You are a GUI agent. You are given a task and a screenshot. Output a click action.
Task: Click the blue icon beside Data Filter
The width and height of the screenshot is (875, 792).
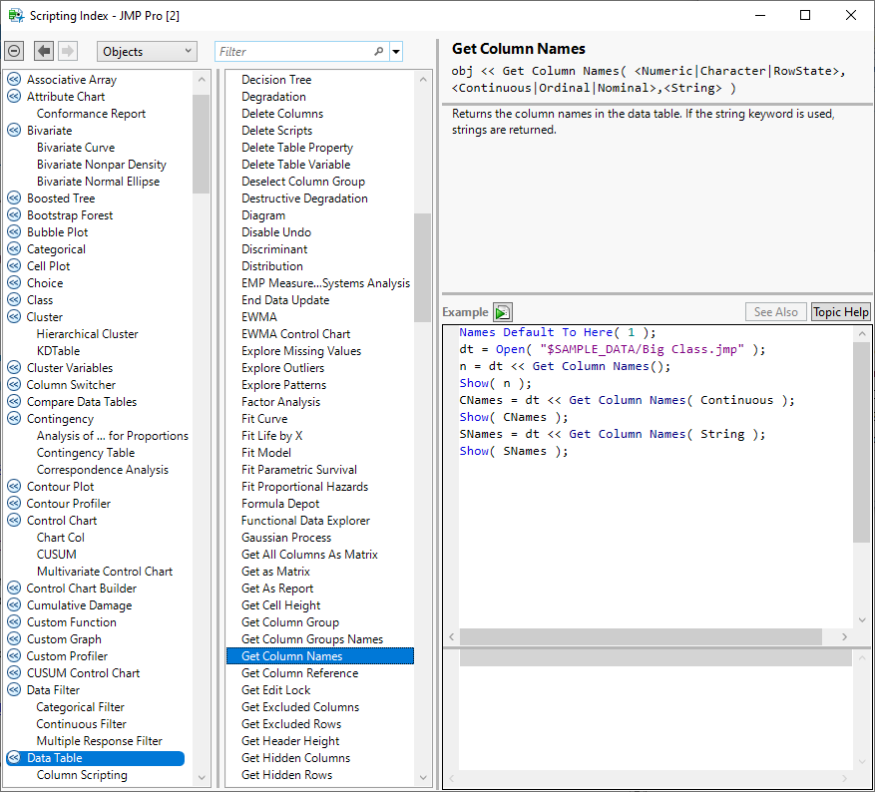(x=14, y=690)
